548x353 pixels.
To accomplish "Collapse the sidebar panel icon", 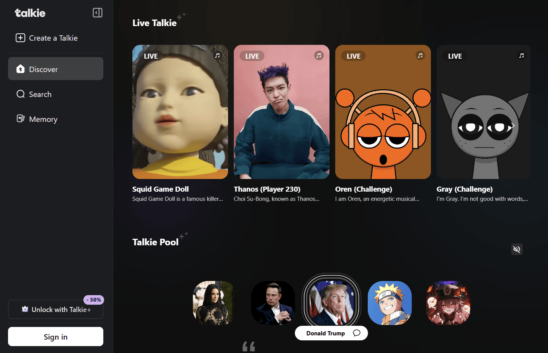I will pos(98,13).
